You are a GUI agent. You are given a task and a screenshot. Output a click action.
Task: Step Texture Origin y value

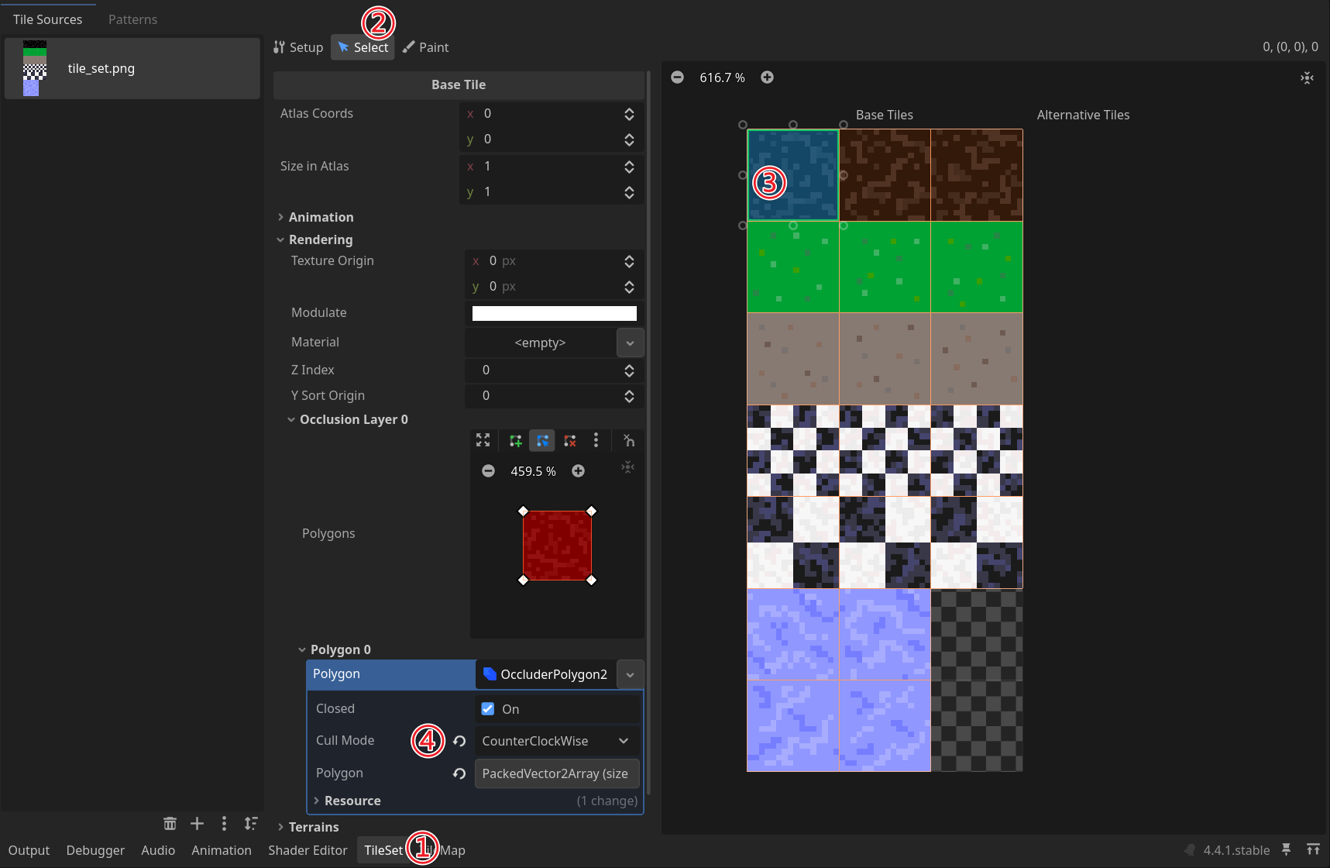(x=629, y=287)
